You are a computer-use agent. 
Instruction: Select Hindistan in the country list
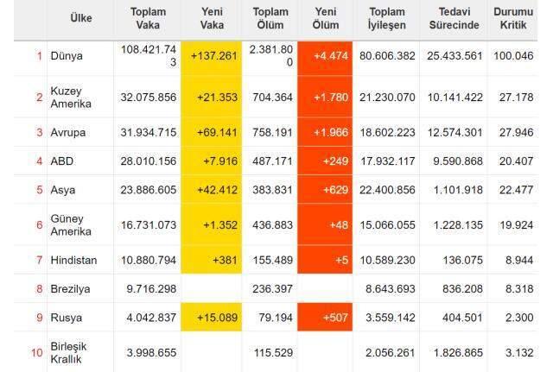point(73,260)
